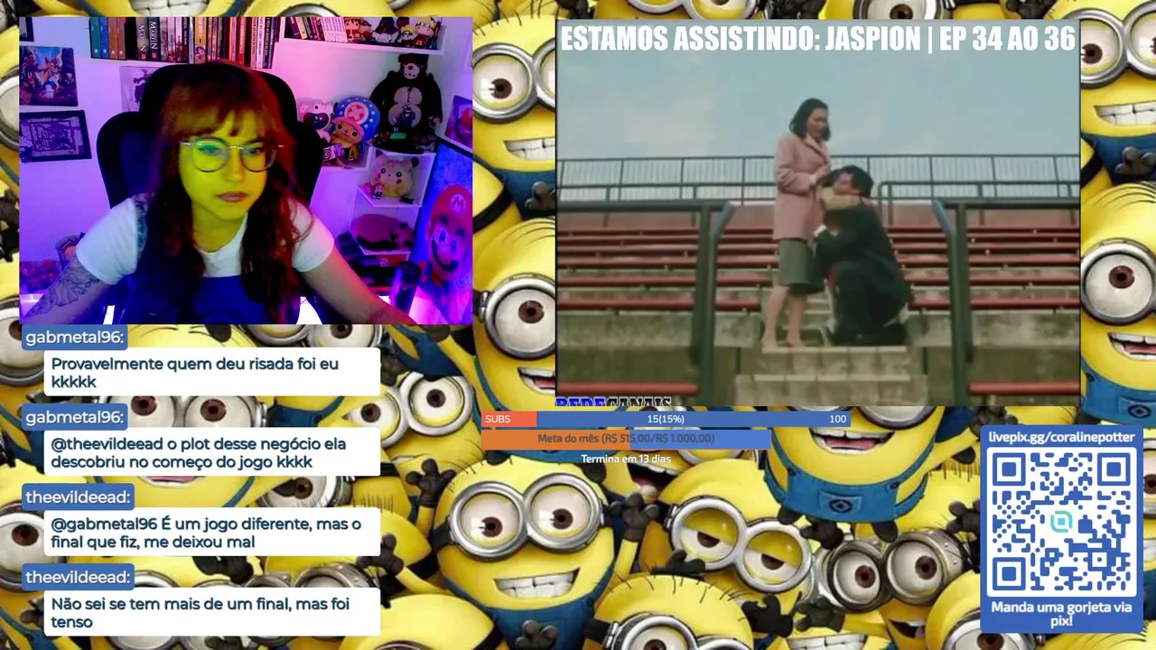
Task: Click the 'Termina em 13 dias' text
Action: pos(626,459)
